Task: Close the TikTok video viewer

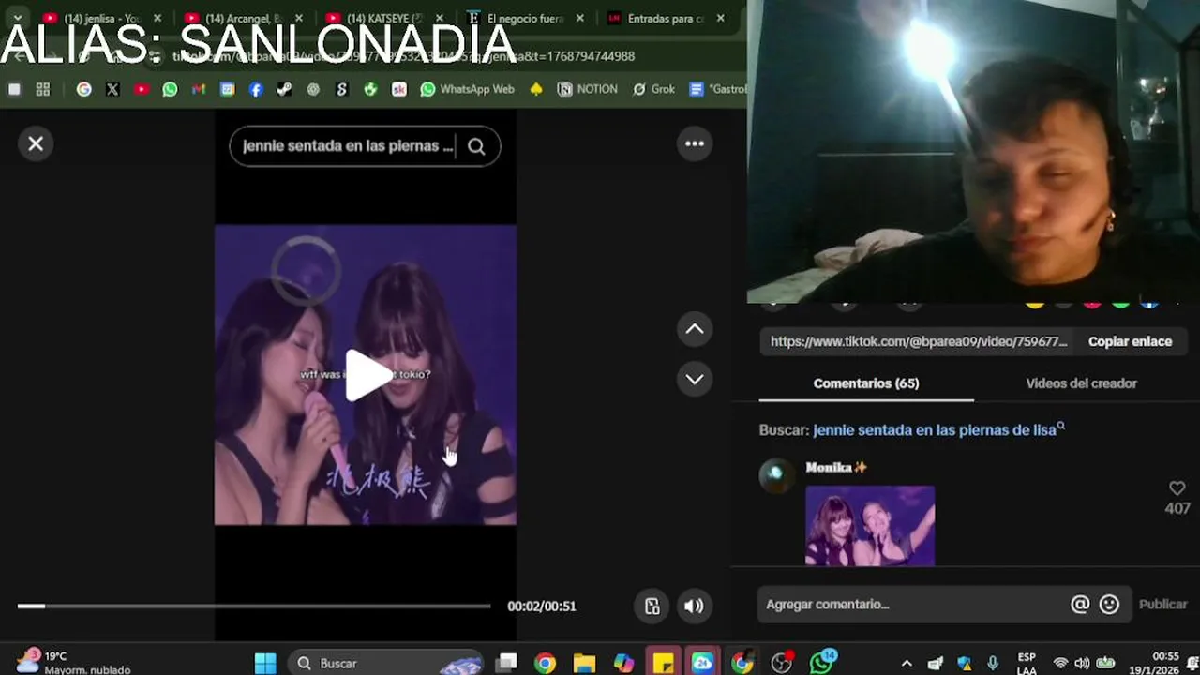Action: click(x=36, y=143)
